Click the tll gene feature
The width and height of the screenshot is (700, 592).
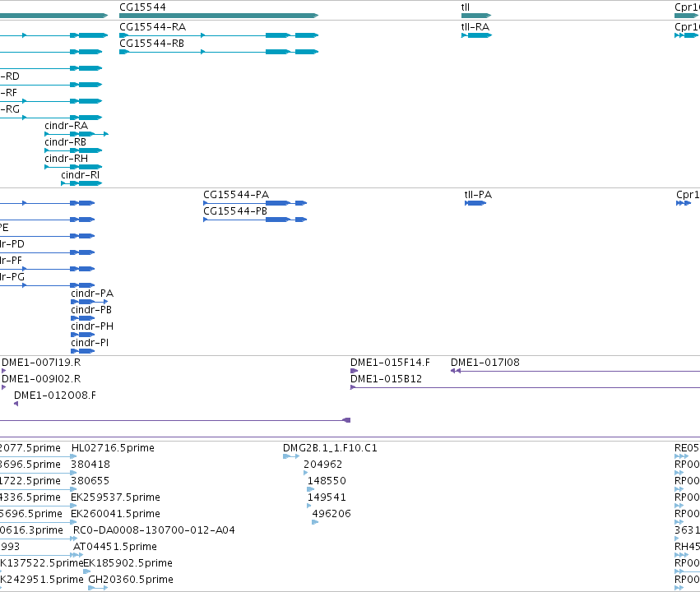[x=476, y=16]
